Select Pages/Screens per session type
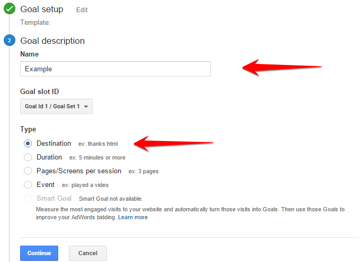 point(28,171)
